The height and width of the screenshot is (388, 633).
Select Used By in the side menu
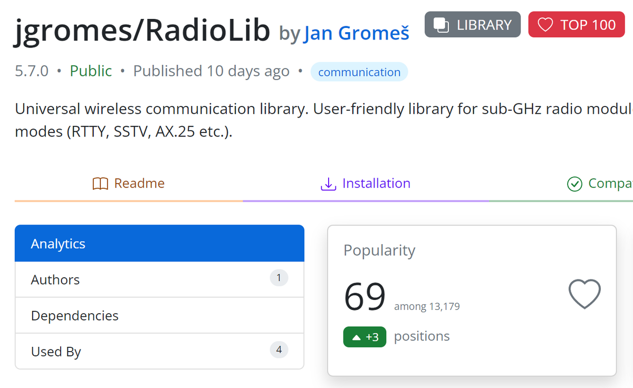(159, 351)
